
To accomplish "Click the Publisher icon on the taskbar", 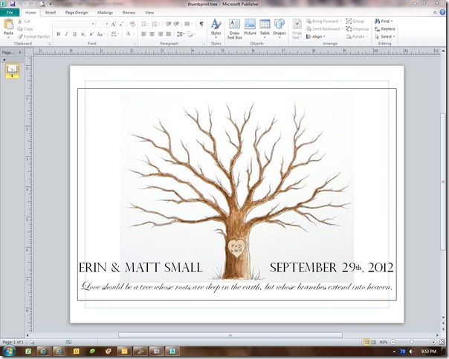I will [172, 352].
